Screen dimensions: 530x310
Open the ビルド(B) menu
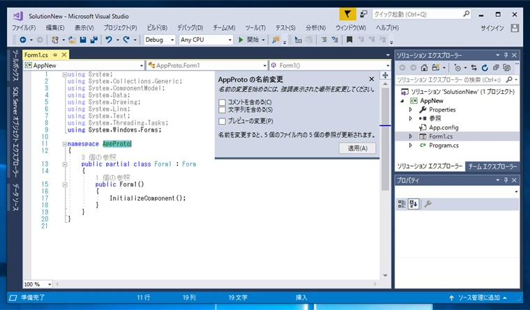(156, 27)
